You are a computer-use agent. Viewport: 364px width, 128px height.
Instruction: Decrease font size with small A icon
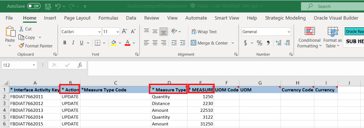pyautogui.click(x=133, y=32)
